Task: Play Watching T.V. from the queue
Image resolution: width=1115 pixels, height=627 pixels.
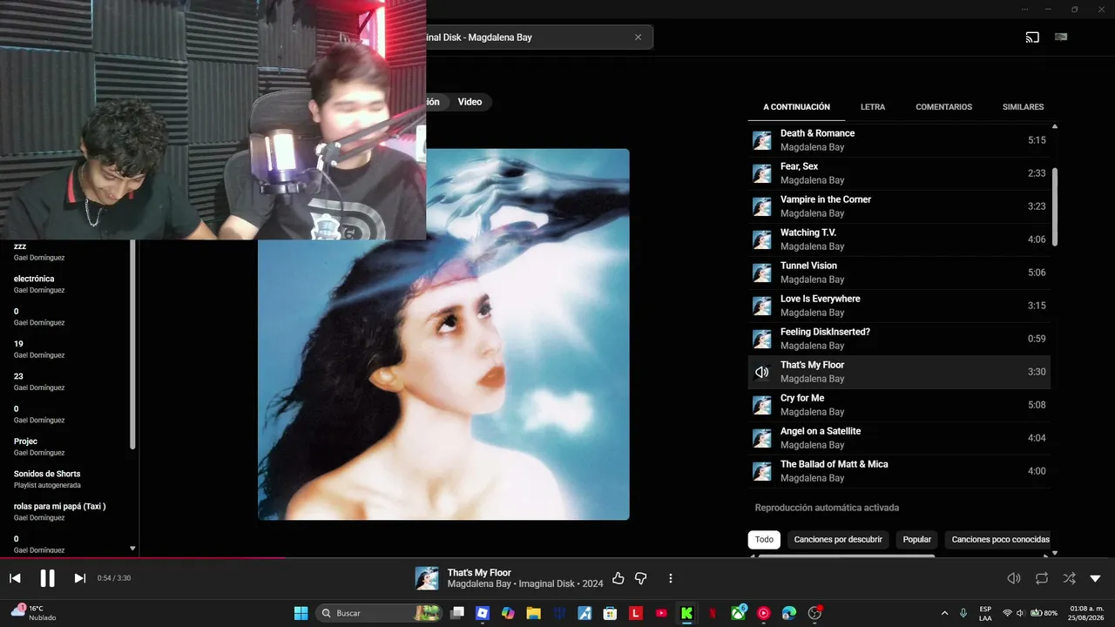Action: coord(899,239)
